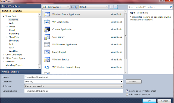
Task: Select WPF Browser Application template icon
Action: click(x=47, y=44)
